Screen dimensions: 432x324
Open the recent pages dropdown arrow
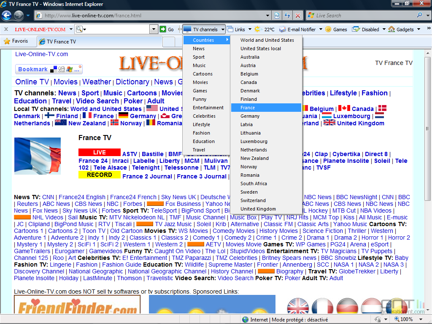click(28, 16)
